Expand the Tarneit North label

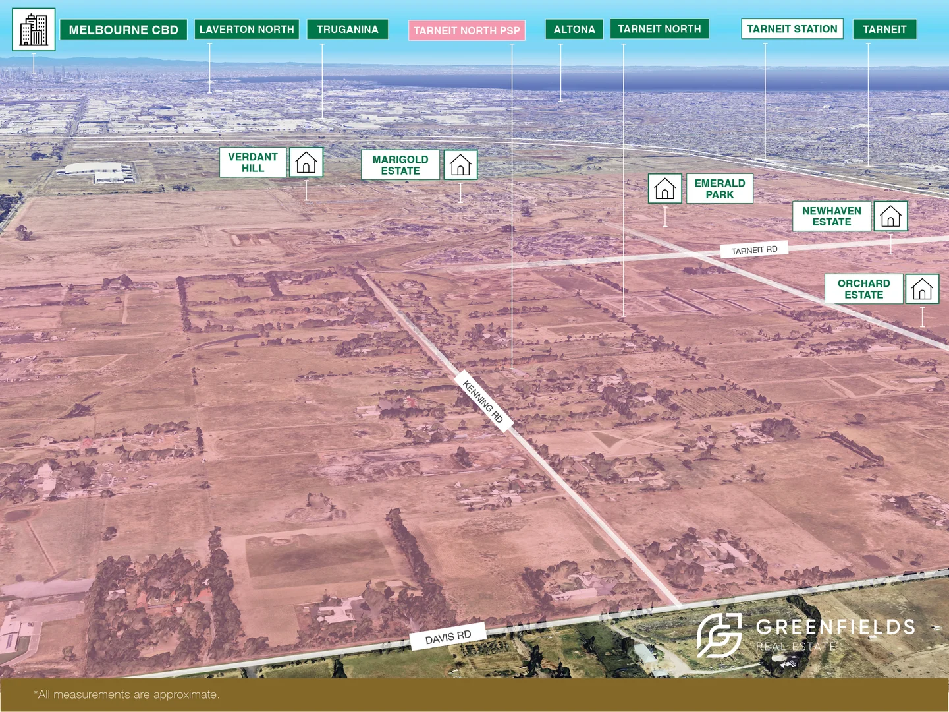[x=659, y=28]
